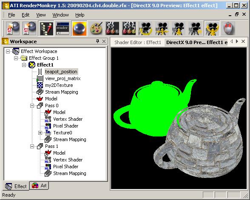
Task: Open the Help menu
Action: point(80,15)
